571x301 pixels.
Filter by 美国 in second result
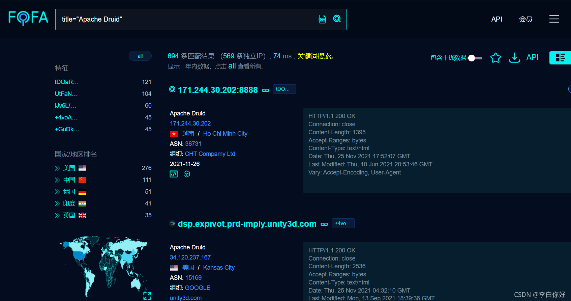[x=188, y=268]
